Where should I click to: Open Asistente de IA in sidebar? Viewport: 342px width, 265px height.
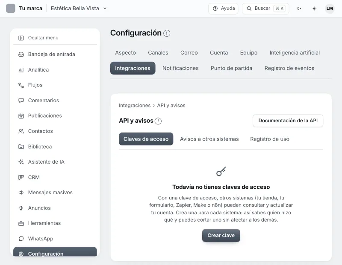point(55,162)
